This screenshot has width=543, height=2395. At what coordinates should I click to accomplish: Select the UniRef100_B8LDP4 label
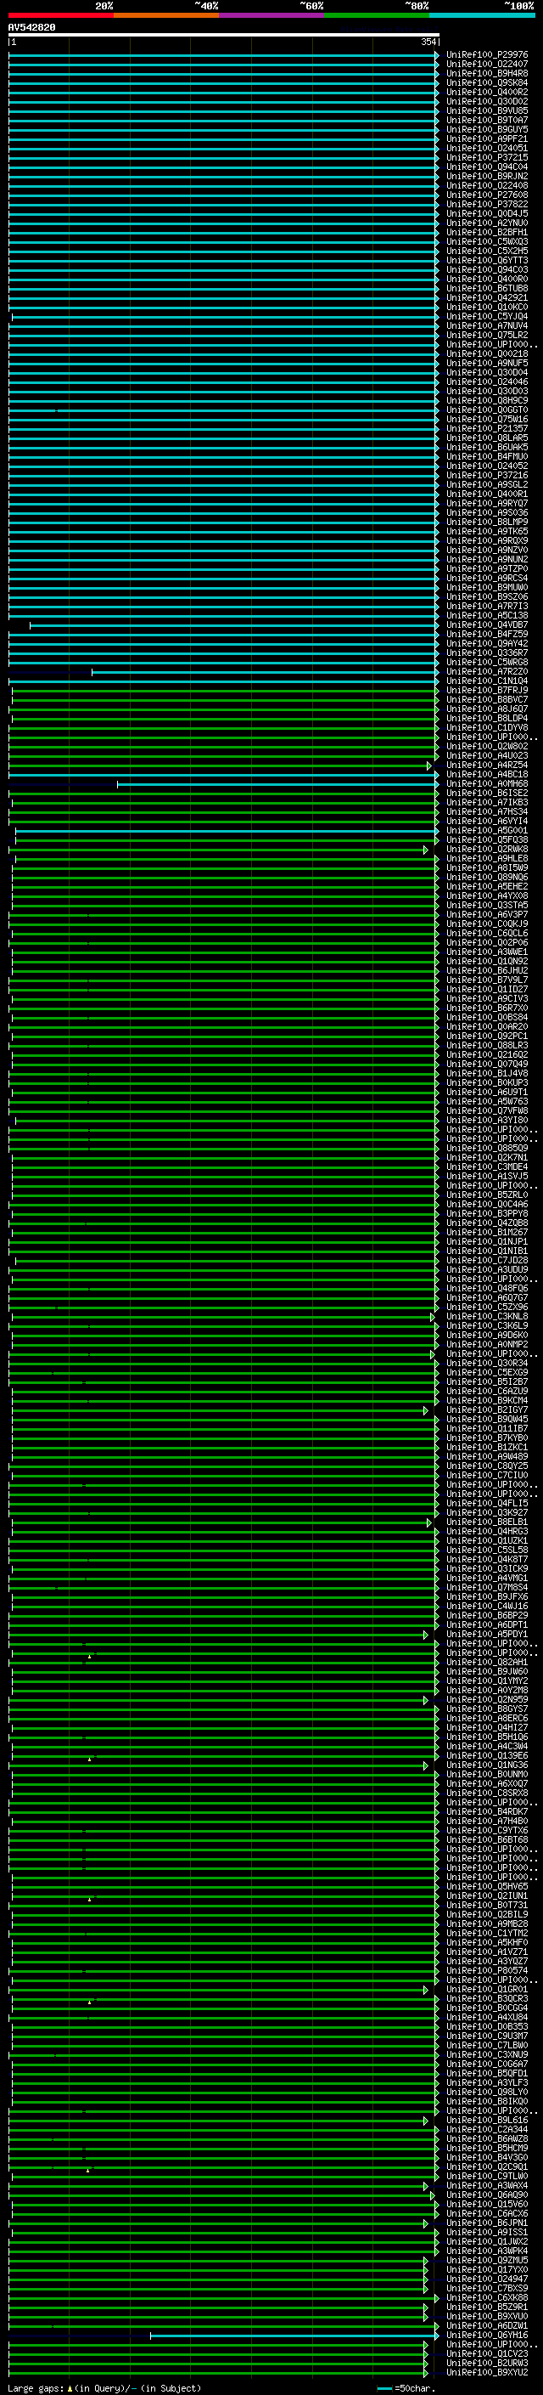(487, 718)
